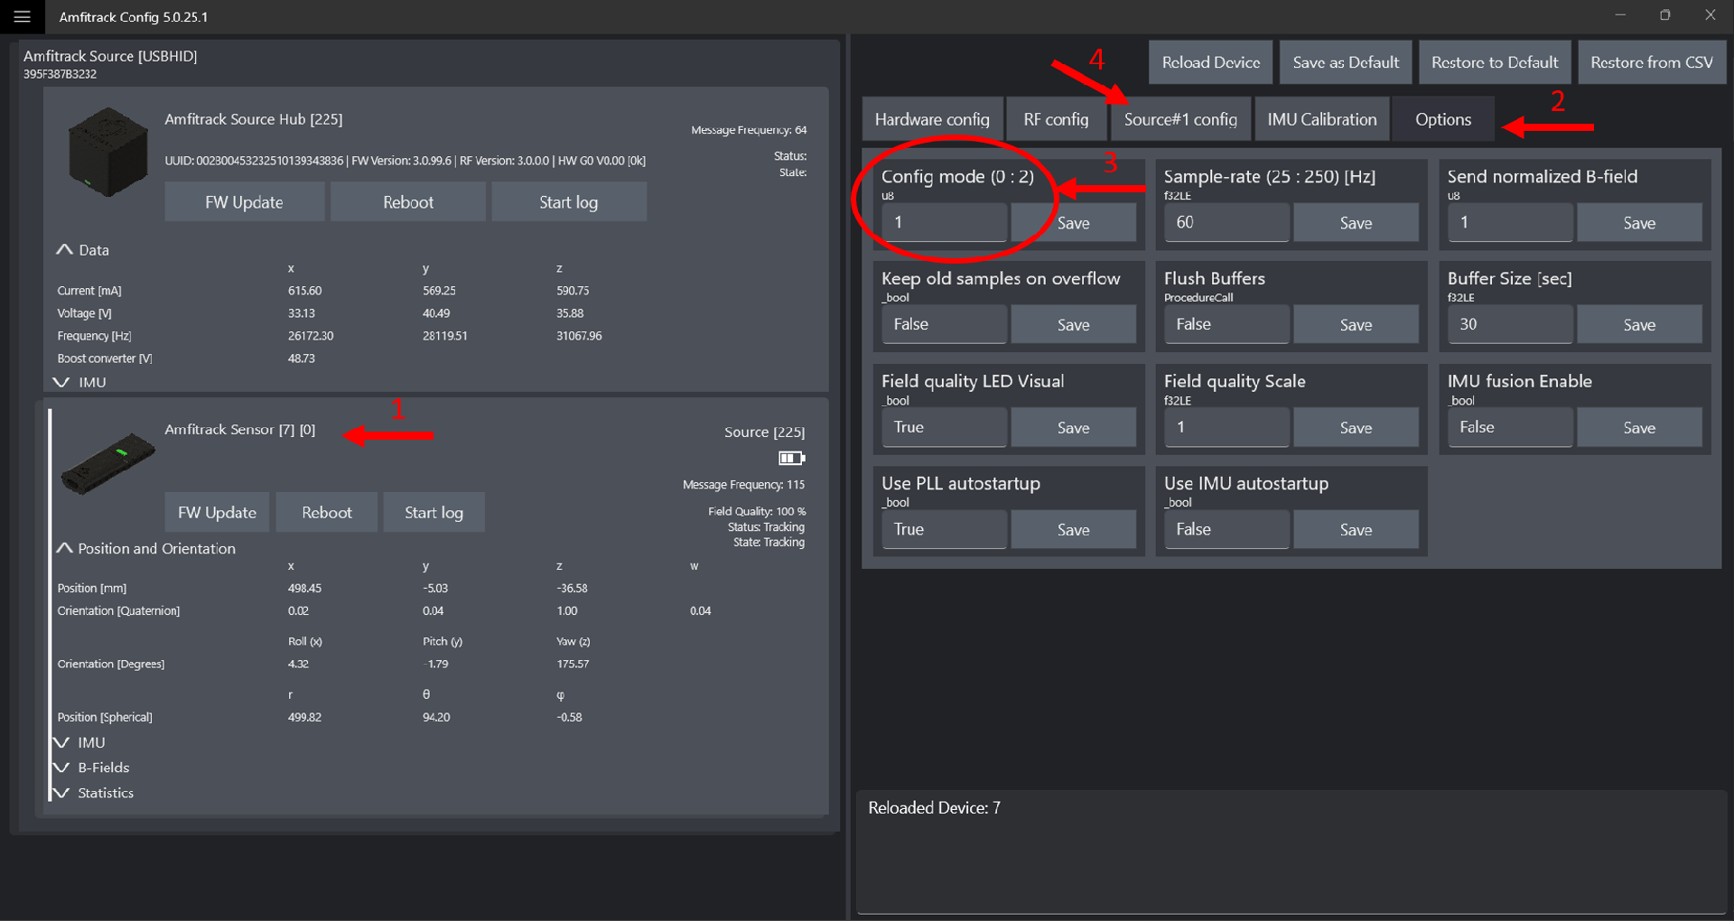Click the Reload Device button
This screenshot has width=1734, height=921.
1210,62
